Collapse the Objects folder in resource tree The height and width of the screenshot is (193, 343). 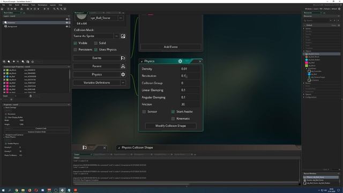304,51
